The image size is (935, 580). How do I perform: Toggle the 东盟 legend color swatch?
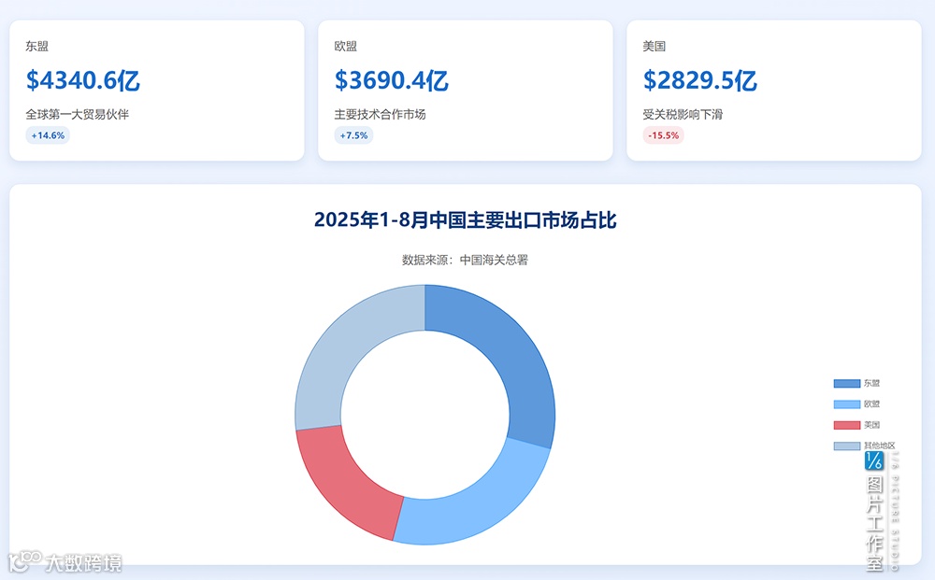click(846, 384)
